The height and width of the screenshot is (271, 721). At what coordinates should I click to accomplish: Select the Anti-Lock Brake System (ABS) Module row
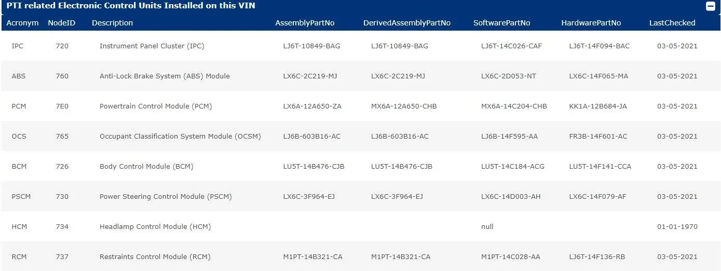(x=165, y=76)
